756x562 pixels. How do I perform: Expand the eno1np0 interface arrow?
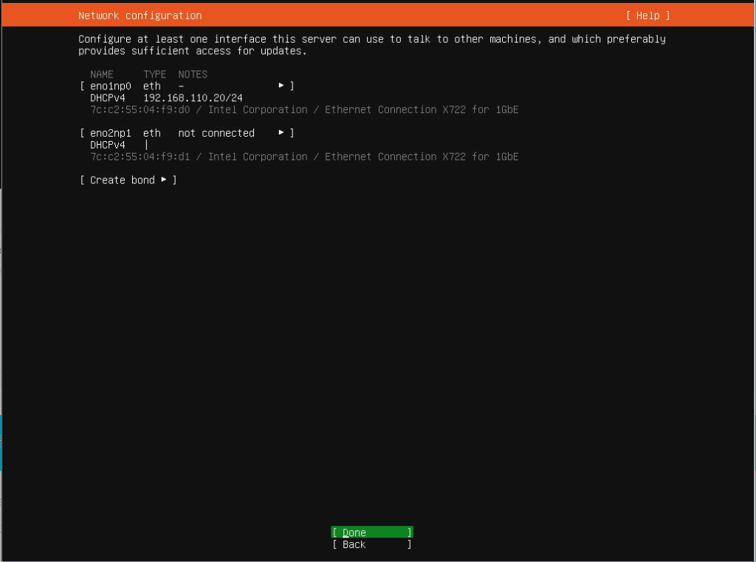pos(281,86)
